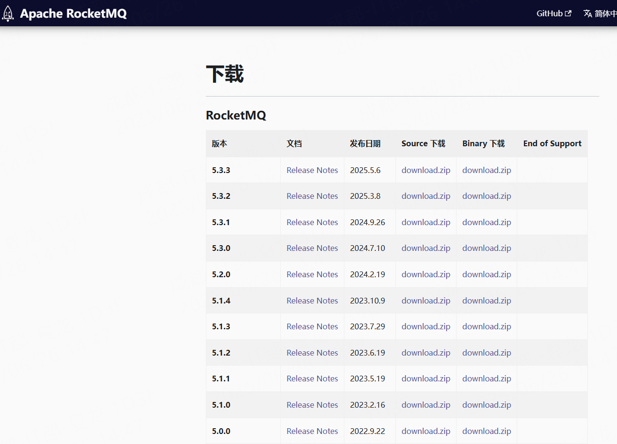Click the language translation icon in navbar

588,13
